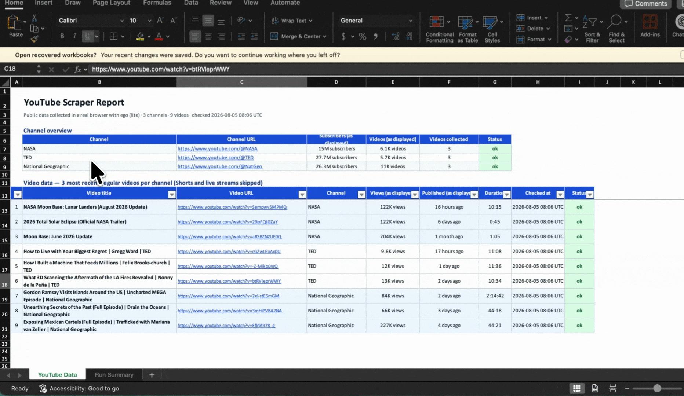Viewport: 684px width, 396px height.
Task: Open the Add-ins pane
Action: [650, 26]
